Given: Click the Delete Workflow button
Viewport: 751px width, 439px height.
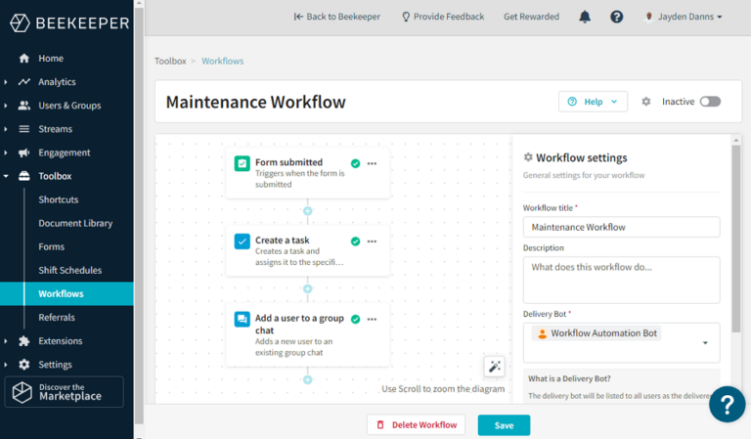Looking at the screenshot, I should pyautogui.click(x=417, y=424).
